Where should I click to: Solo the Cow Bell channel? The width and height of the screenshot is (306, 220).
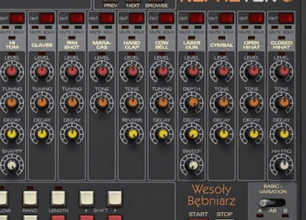tap(168, 28)
